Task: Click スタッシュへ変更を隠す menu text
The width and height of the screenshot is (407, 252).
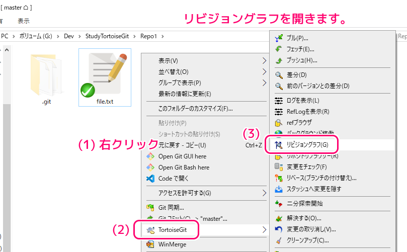Action: pyautogui.click(x=314, y=189)
